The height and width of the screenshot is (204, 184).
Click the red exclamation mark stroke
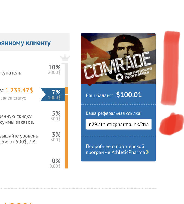(170, 68)
